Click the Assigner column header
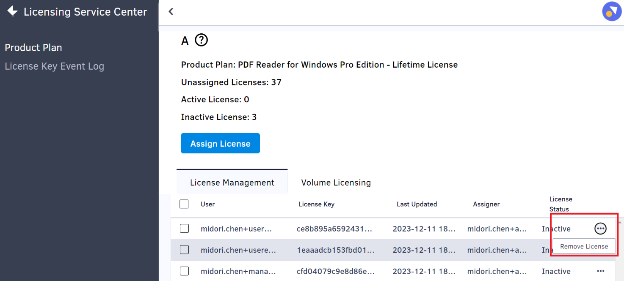 click(x=486, y=204)
